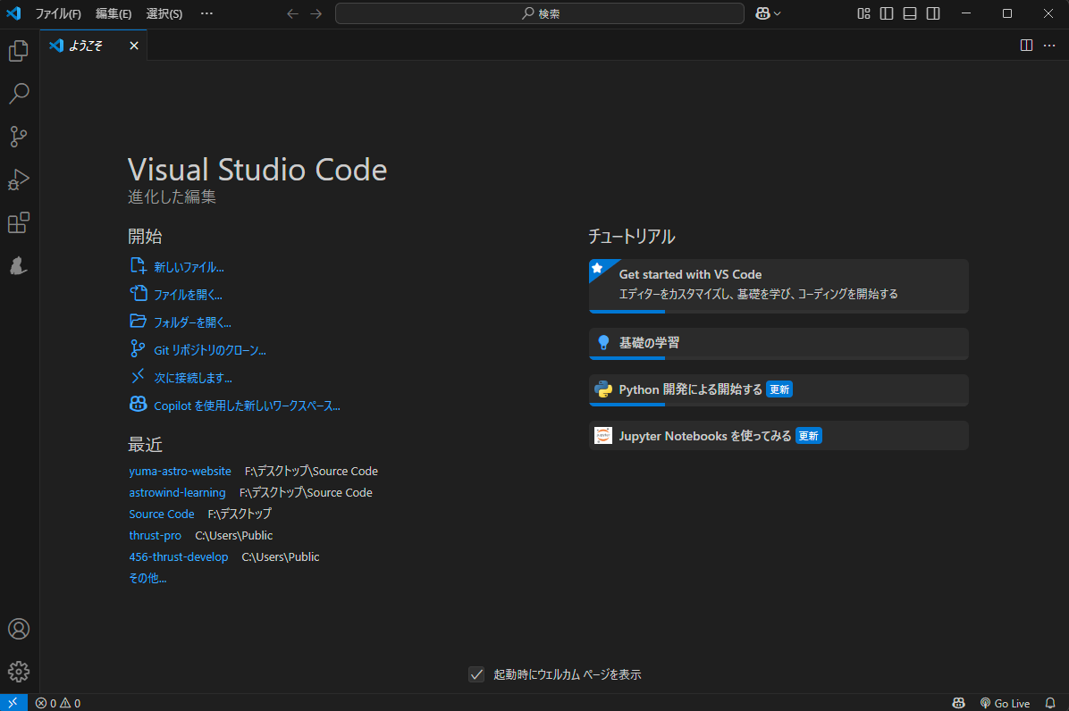Open the 選択(S) menu
Viewport: 1069px width, 711px height.
[x=164, y=13]
